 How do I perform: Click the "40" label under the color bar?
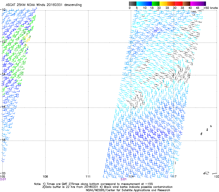point(190,8)
